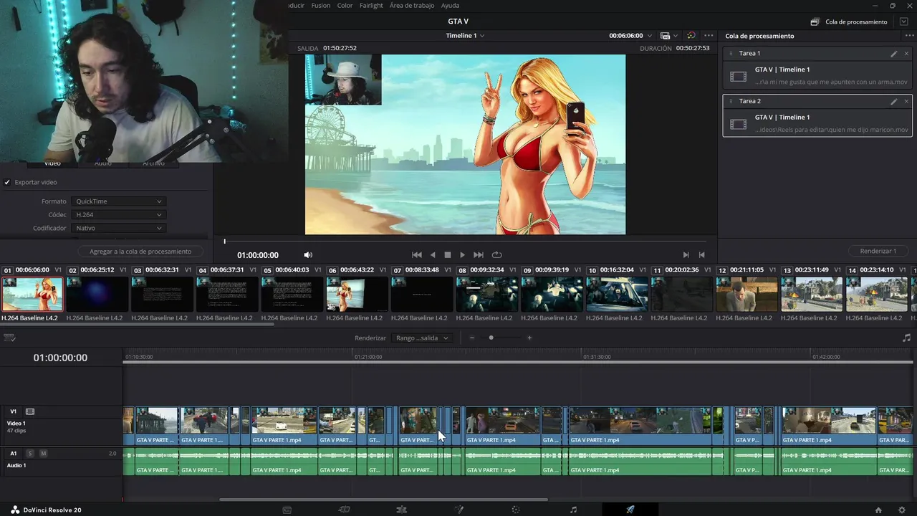Open the render cache dropdown arrow
The image size is (917, 516).
pyautogui.click(x=676, y=36)
